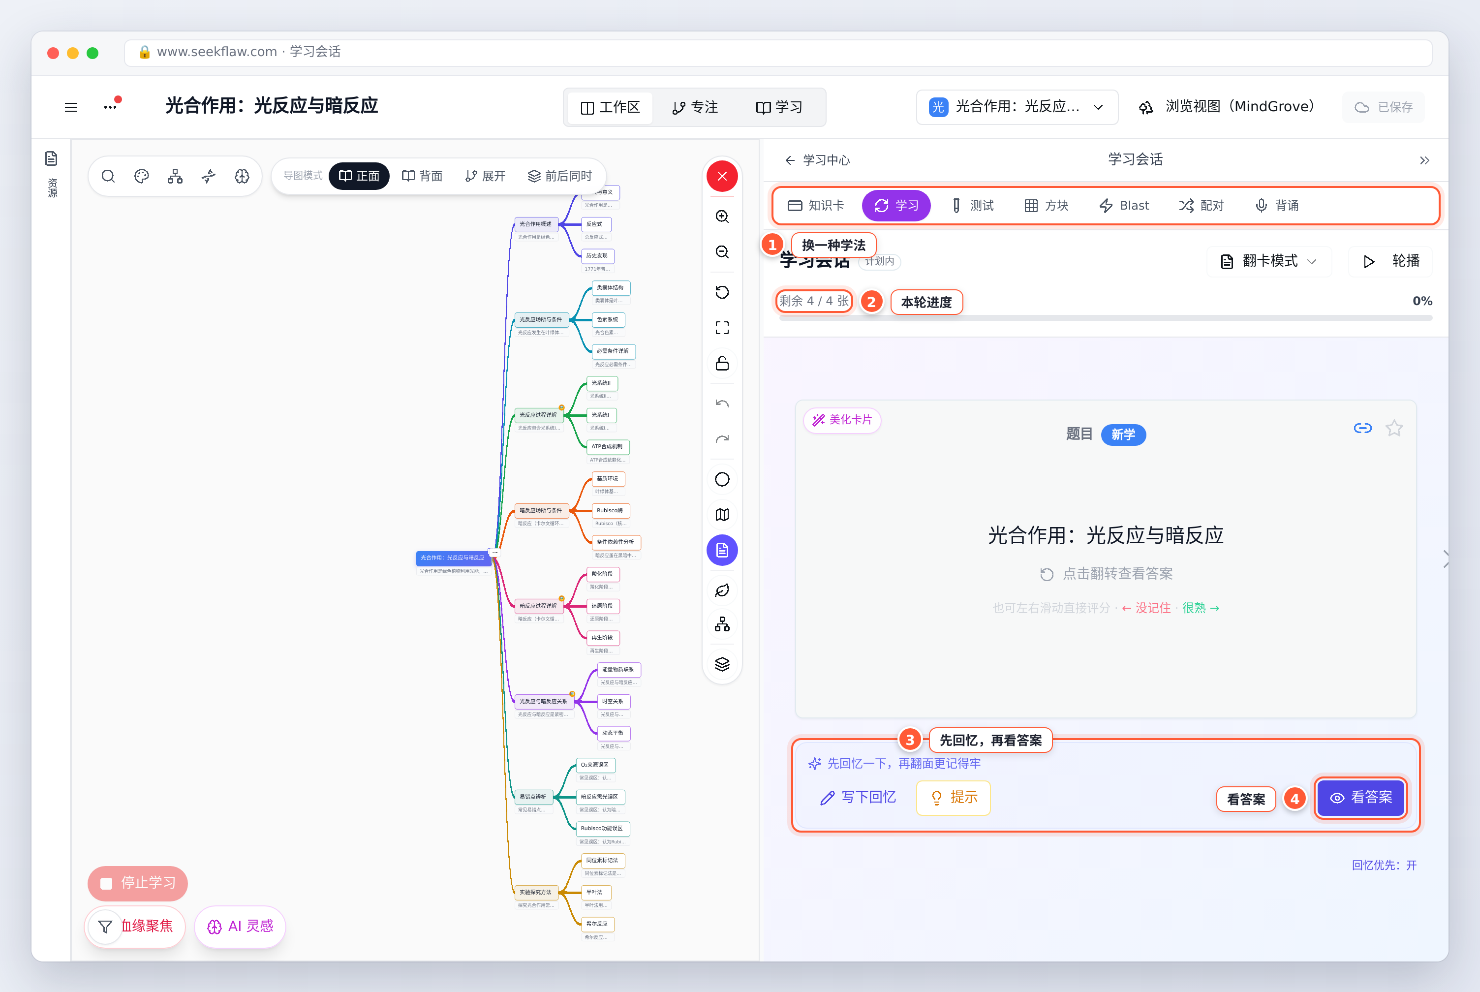Open the resources sidebar document icon
This screenshot has height=992, width=1480.
pos(52,158)
